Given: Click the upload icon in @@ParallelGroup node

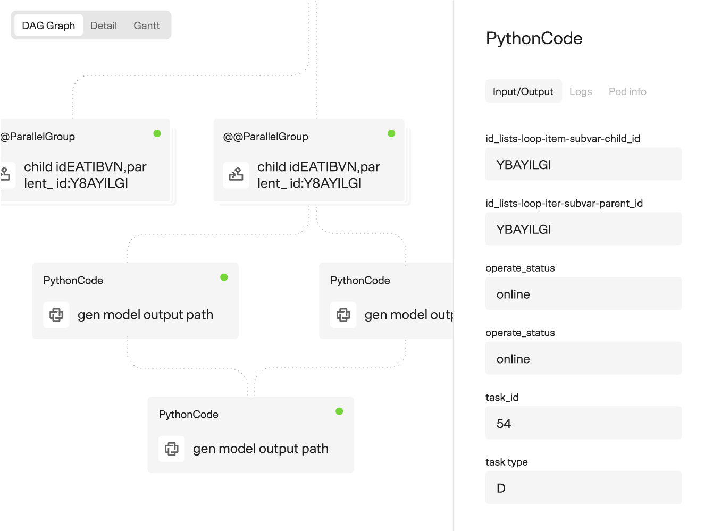Looking at the screenshot, I should 236,175.
